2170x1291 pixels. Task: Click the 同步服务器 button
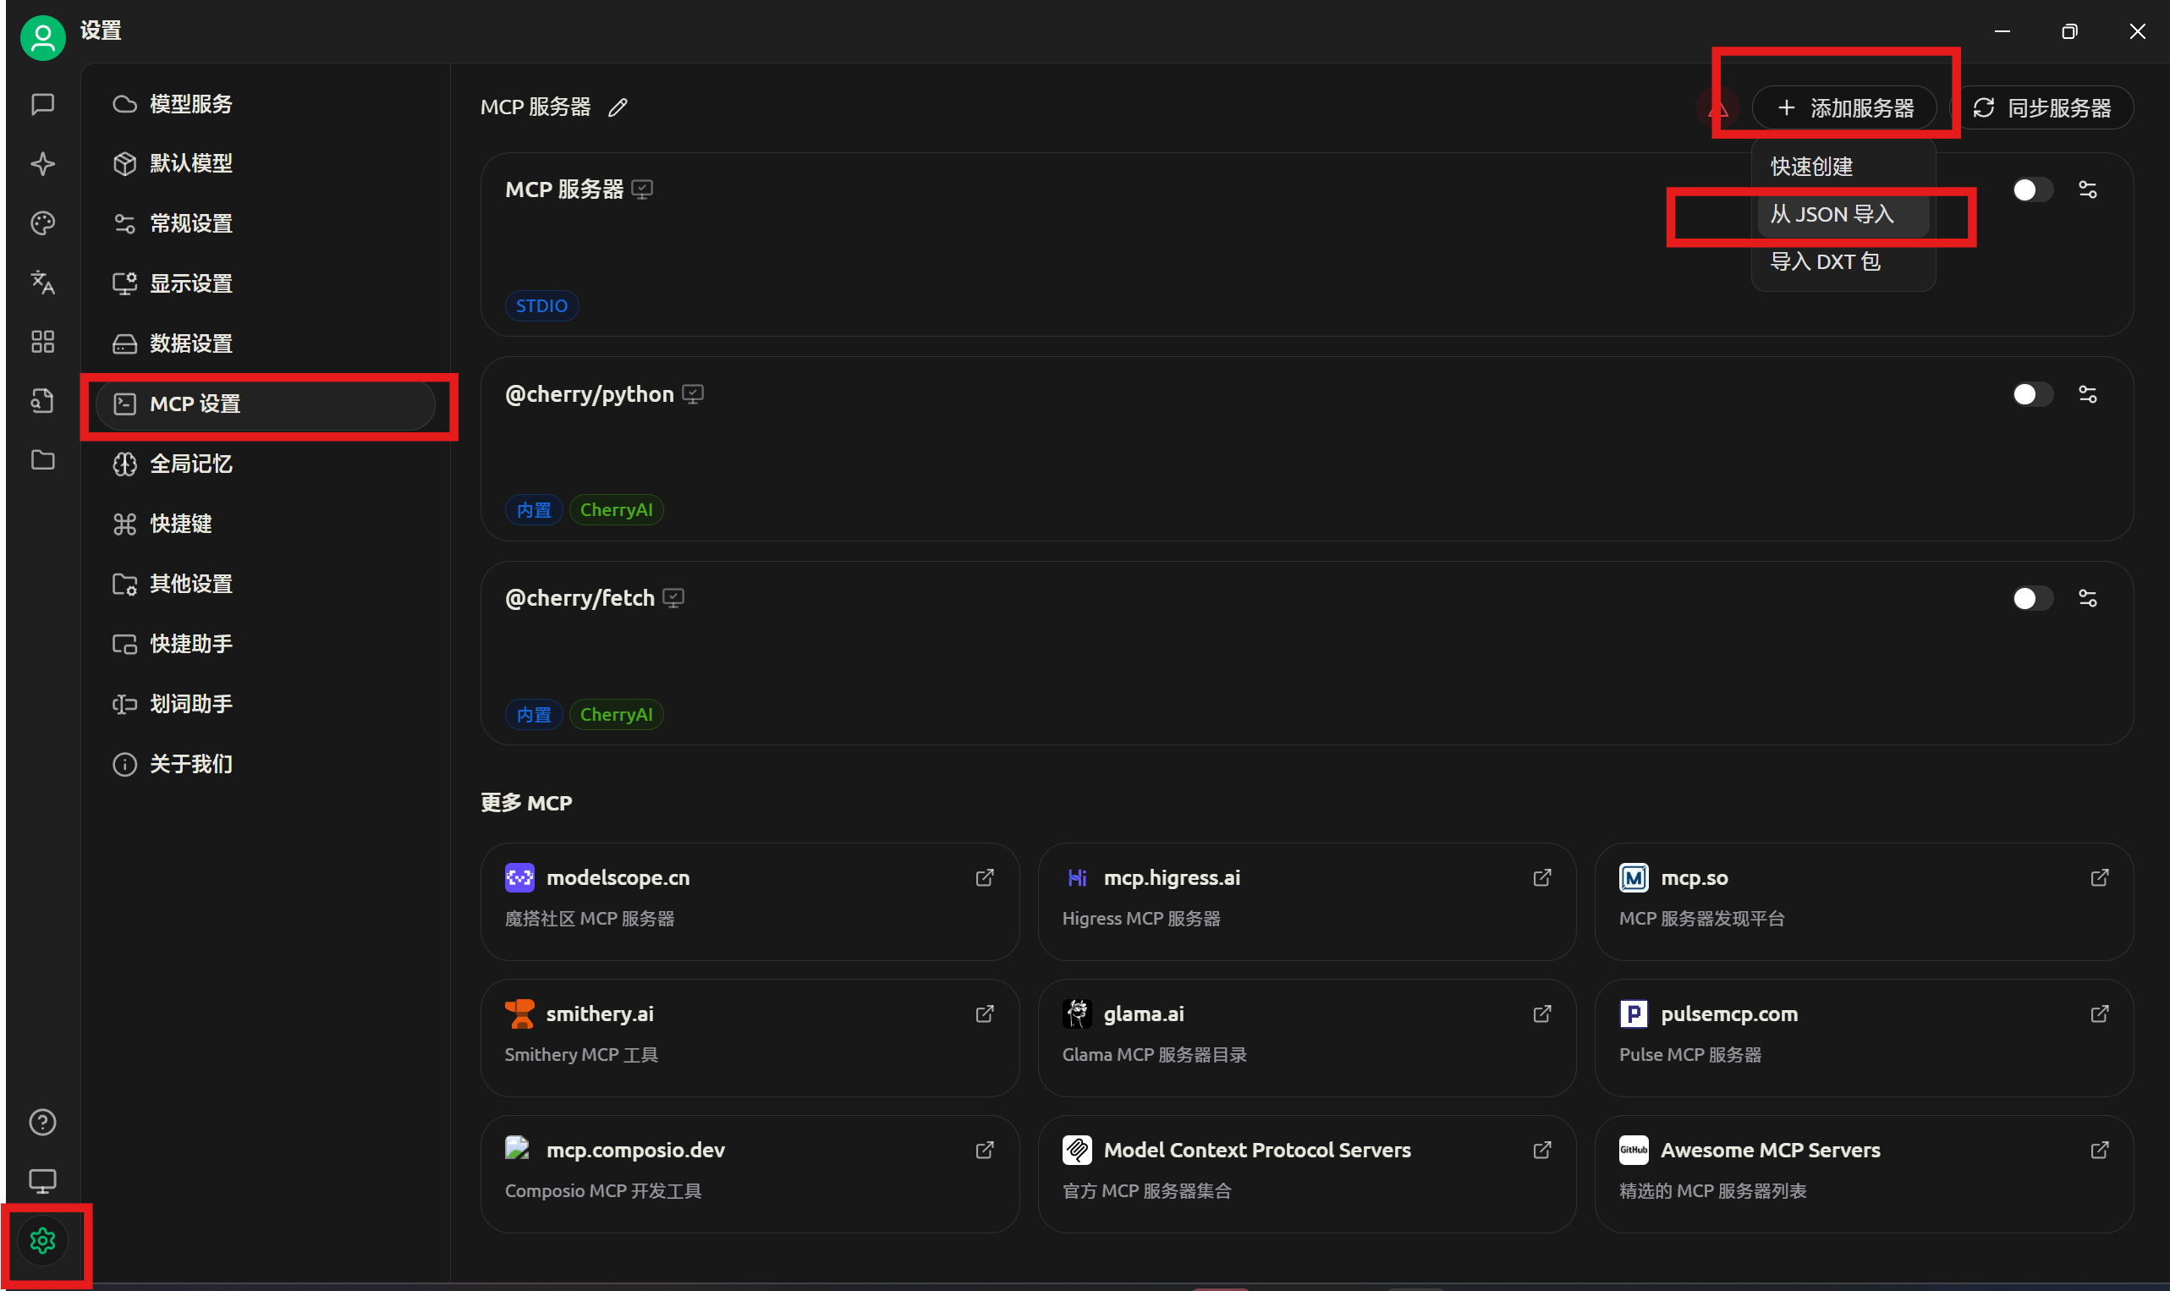coord(2042,108)
